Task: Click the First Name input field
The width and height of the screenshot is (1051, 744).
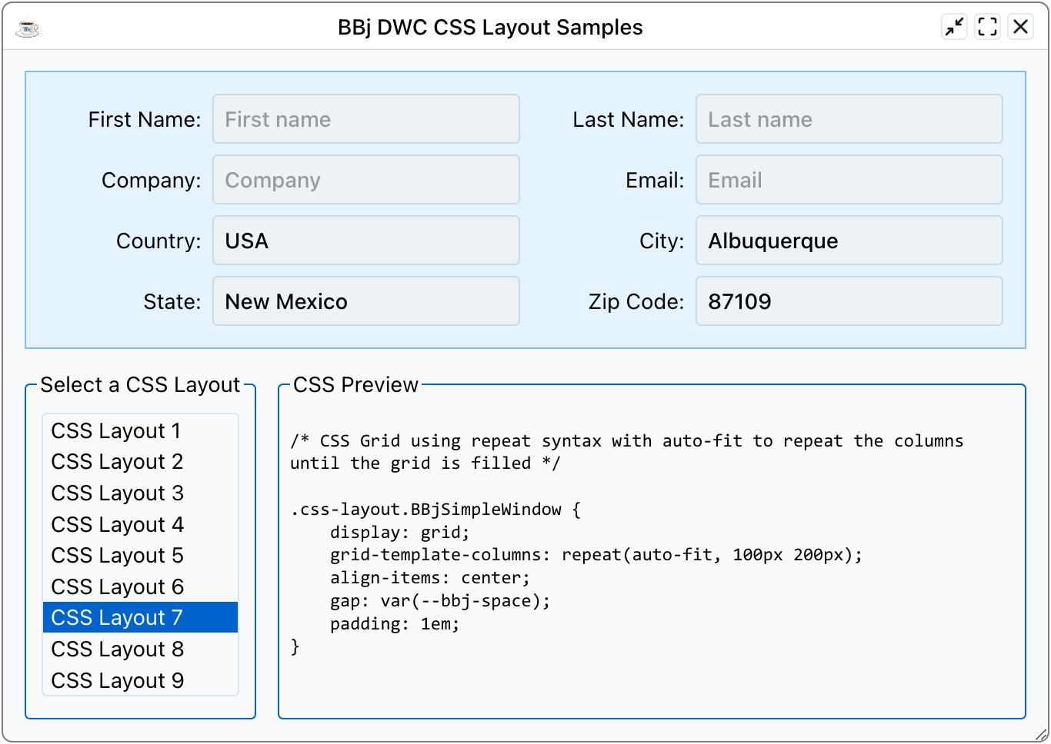Action: 365,119
